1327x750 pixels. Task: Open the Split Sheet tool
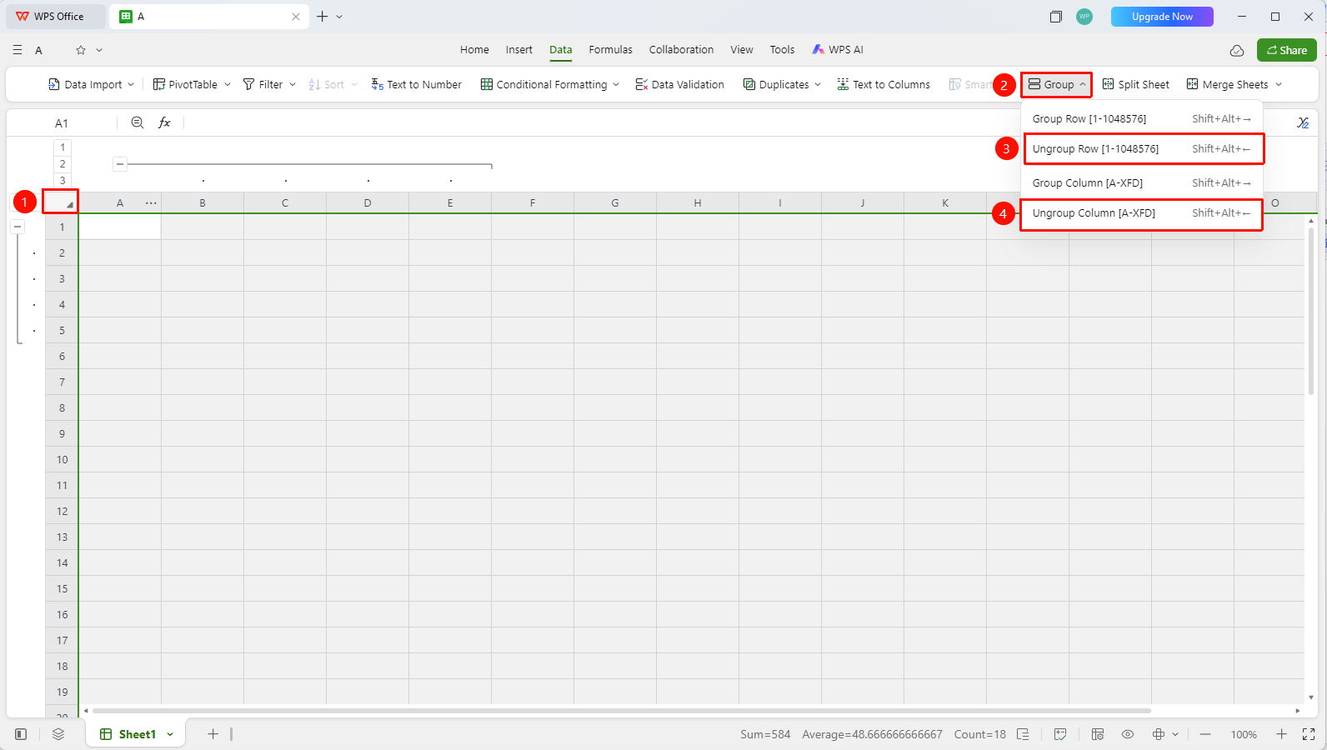pos(1135,84)
